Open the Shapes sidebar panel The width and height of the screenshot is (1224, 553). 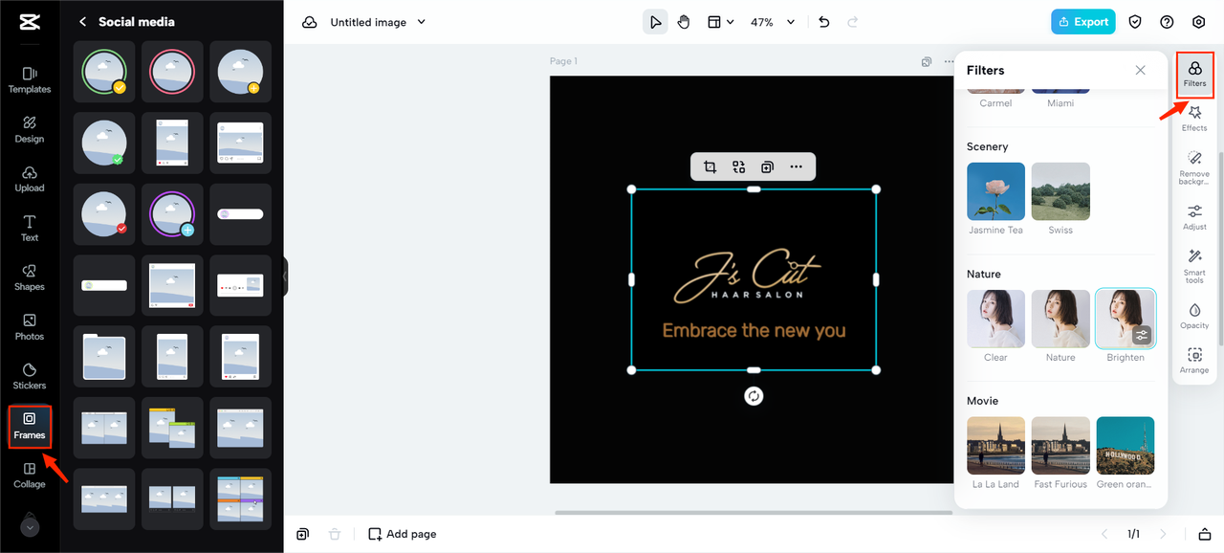(30, 277)
